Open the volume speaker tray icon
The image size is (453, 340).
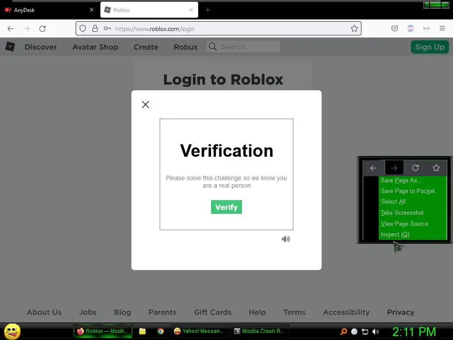(376, 332)
